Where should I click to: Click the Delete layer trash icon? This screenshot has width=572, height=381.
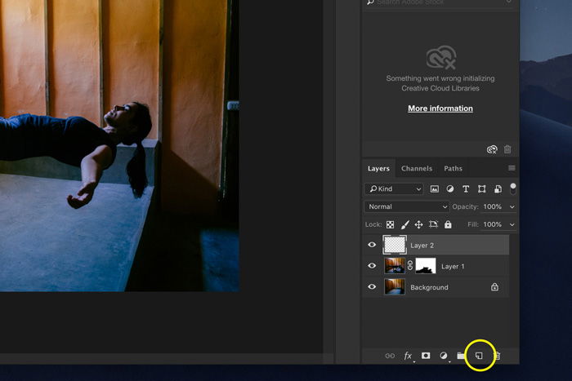pos(497,357)
